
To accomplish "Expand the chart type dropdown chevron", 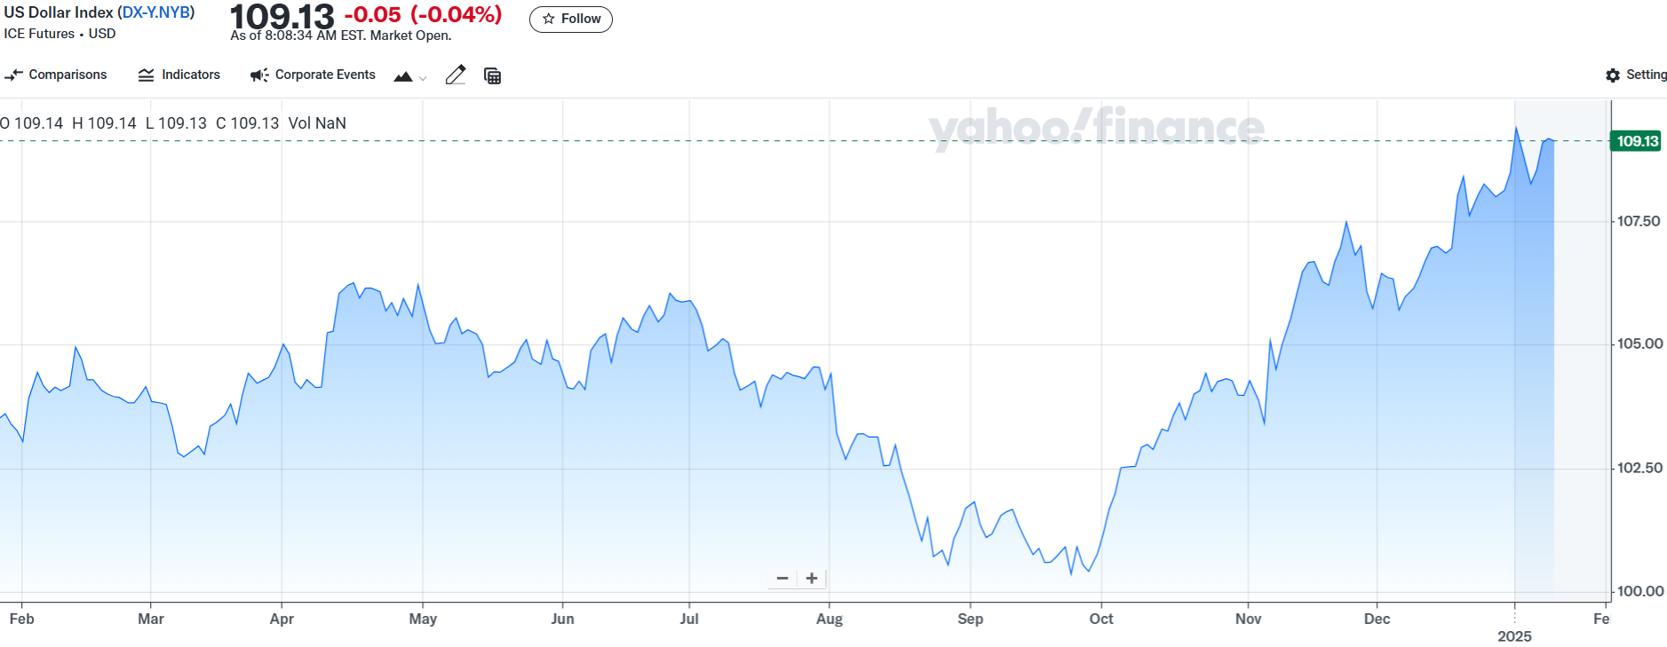I will 422,80.
